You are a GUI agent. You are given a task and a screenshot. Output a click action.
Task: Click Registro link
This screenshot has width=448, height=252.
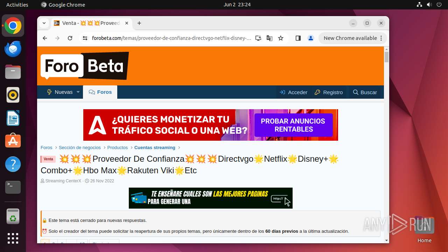[329, 92]
